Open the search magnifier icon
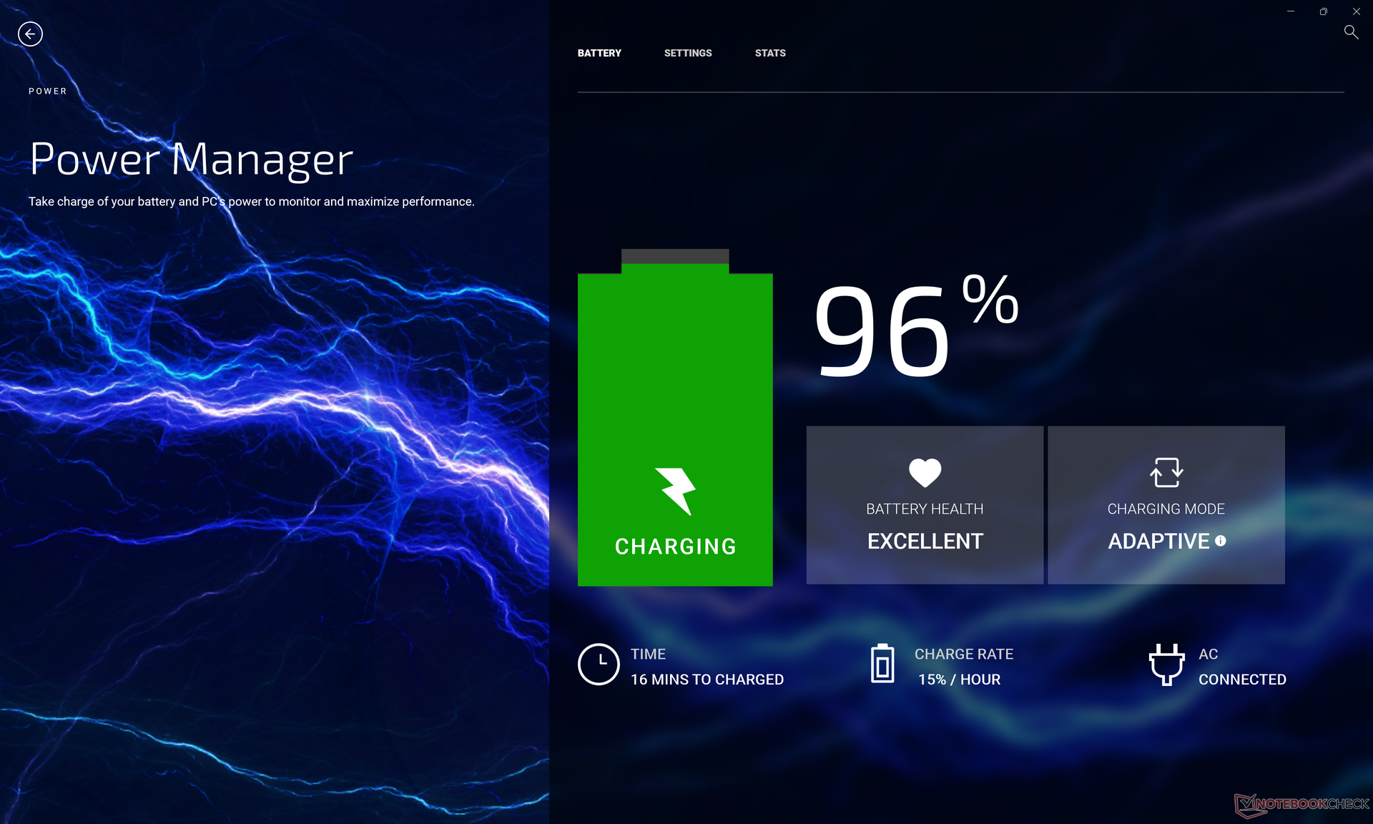1373x824 pixels. coord(1350,32)
